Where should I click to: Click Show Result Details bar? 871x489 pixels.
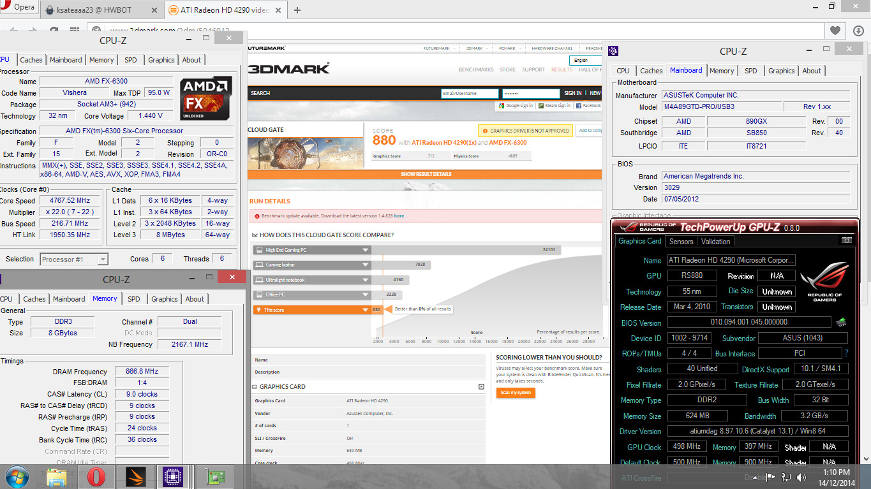point(425,174)
